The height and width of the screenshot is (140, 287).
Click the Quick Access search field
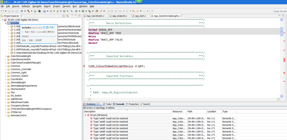(x=280, y=11)
